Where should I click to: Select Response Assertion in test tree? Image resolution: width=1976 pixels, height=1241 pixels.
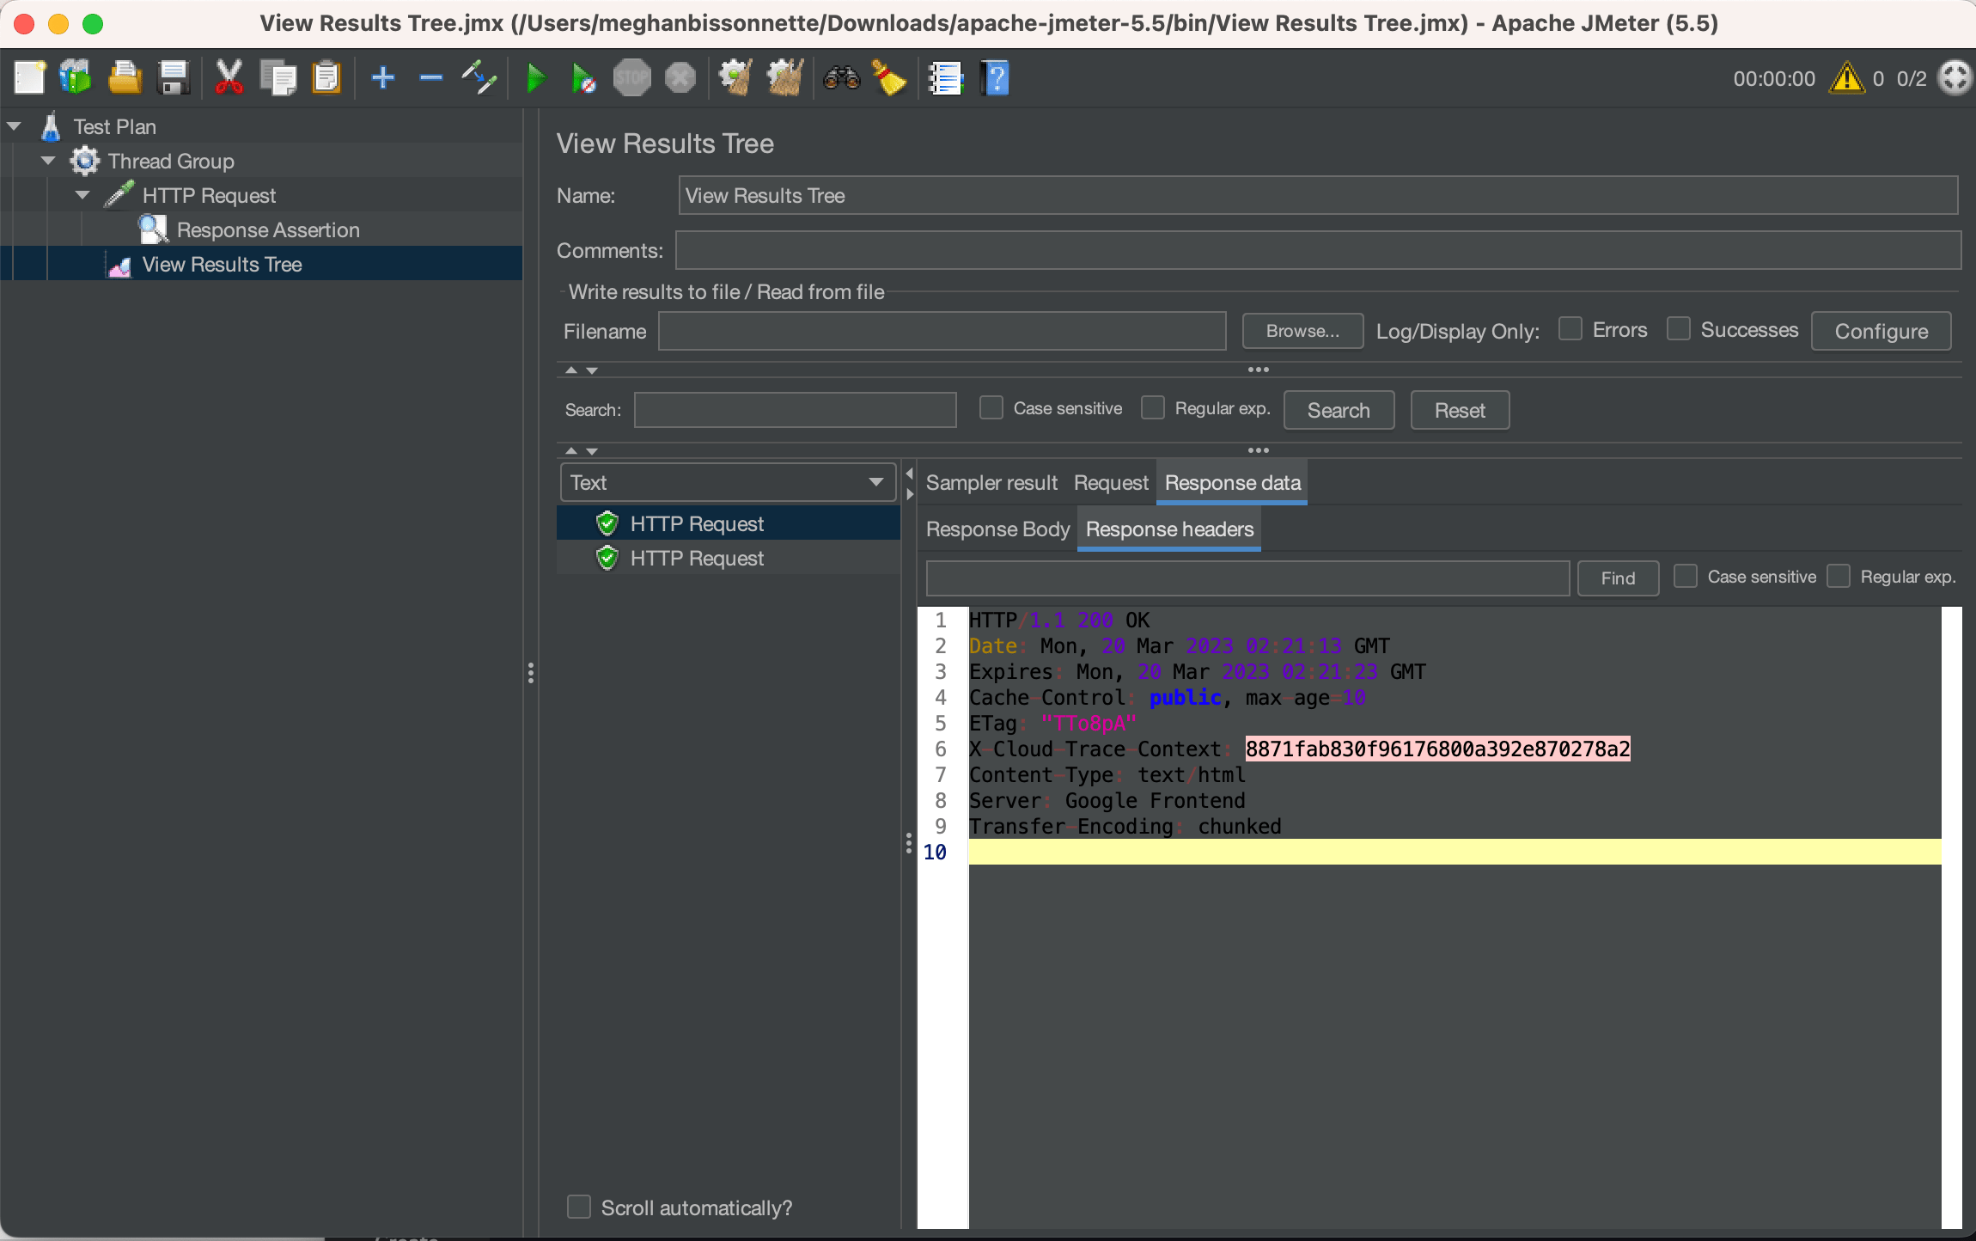(x=268, y=229)
